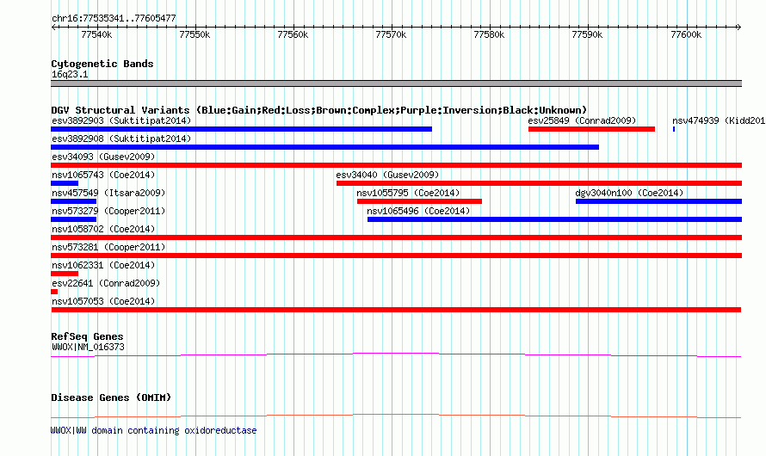Click the 77580k ruler position
Image resolution: width=766 pixels, height=456 pixels.
coord(489,34)
